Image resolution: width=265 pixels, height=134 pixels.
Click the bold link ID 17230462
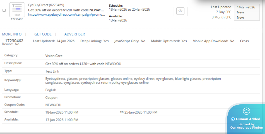click(14, 41)
